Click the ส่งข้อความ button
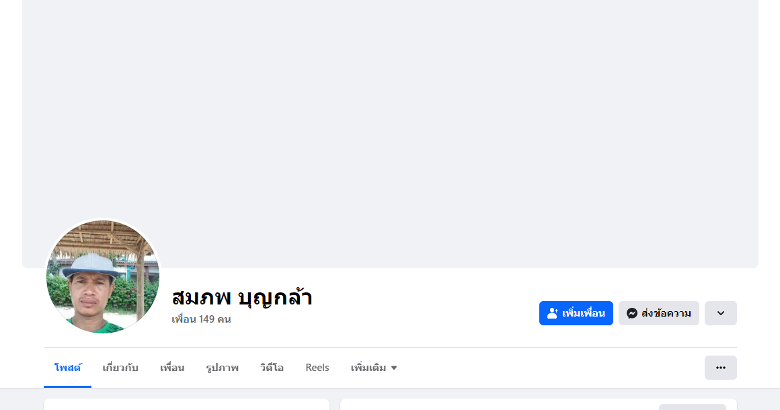 658,313
